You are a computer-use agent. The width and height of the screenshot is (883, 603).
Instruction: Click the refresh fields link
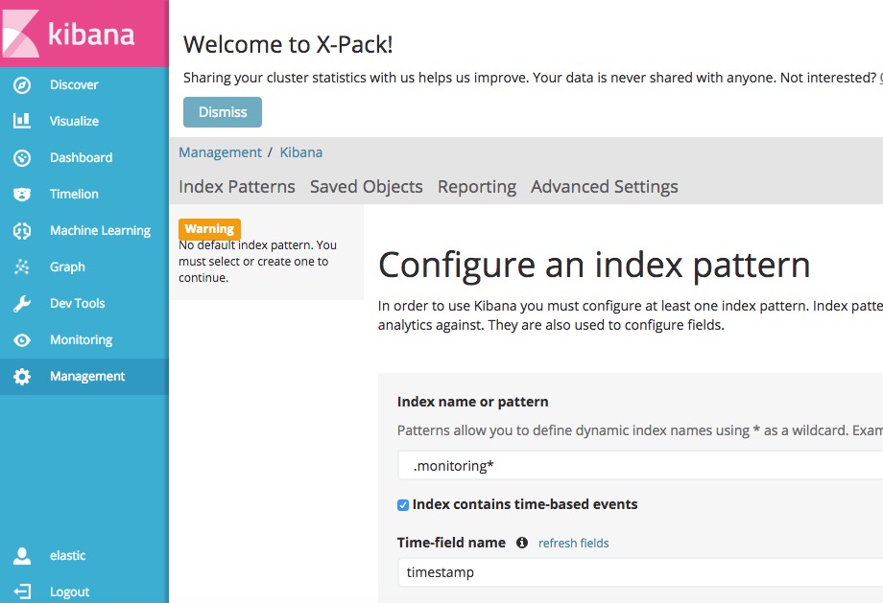click(573, 543)
